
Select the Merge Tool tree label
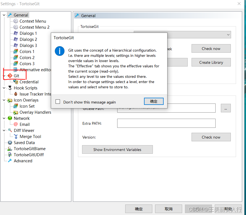30,137
